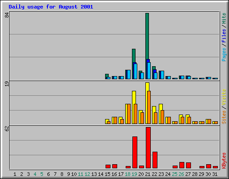
Task: Click day label "10" on the x-axis
Action: point(74,174)
